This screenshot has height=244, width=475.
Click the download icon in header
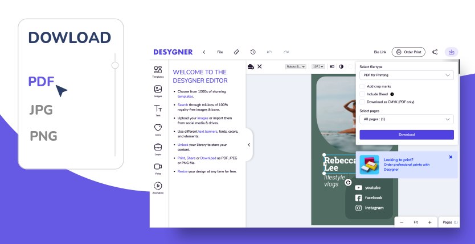click(452, 52)
